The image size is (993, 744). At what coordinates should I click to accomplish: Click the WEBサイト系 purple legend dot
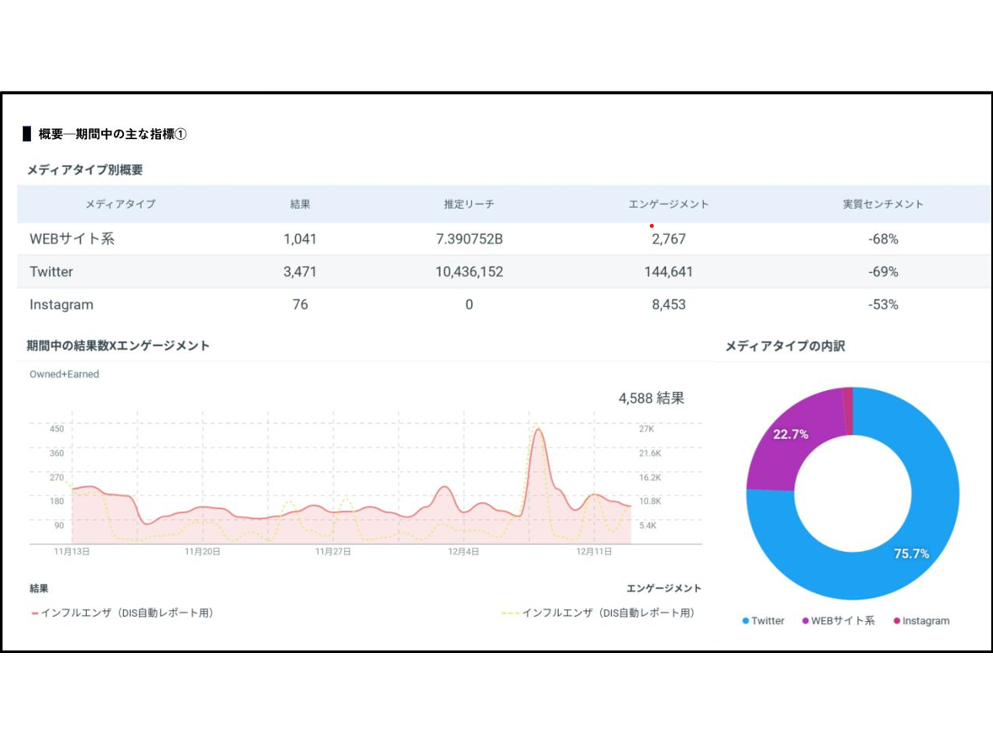click(806, 622)
